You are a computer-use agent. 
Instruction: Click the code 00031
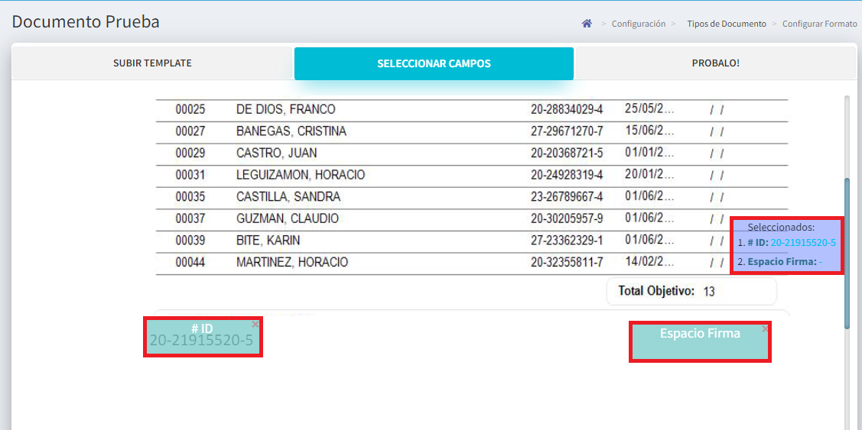click(x=190, y=175)
